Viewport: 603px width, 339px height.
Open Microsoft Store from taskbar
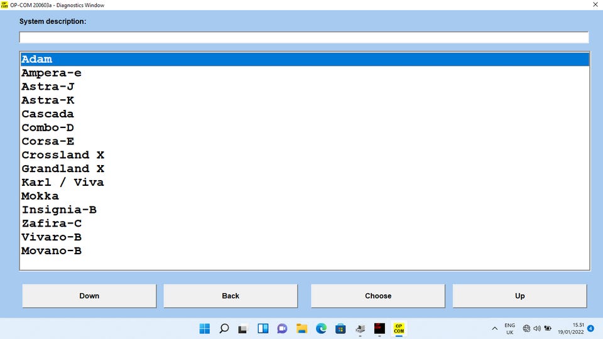coord(340,328)
